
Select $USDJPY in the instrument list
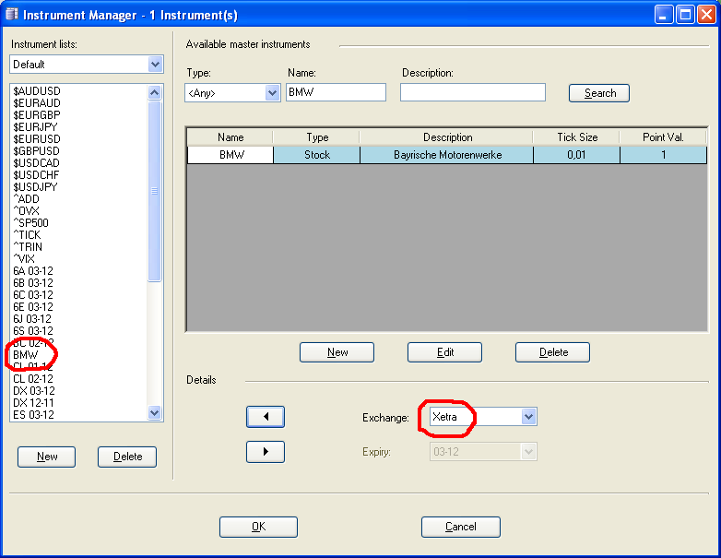click(x=35, y=186)
